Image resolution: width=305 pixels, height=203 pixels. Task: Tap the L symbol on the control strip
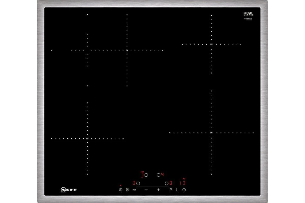pos(177,190)
